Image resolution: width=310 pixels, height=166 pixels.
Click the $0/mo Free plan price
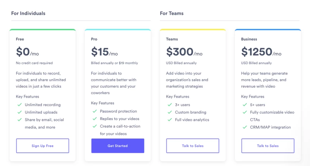27,52
